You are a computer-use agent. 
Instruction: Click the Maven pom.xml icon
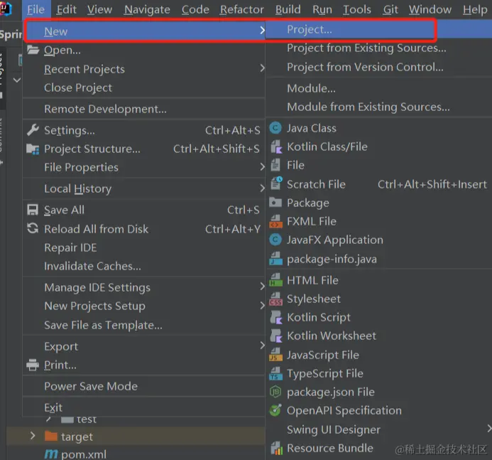(51, 454)
